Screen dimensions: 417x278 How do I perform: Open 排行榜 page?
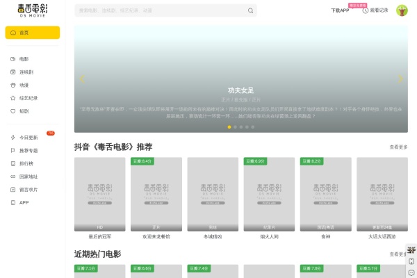click(x=26, y=163)
